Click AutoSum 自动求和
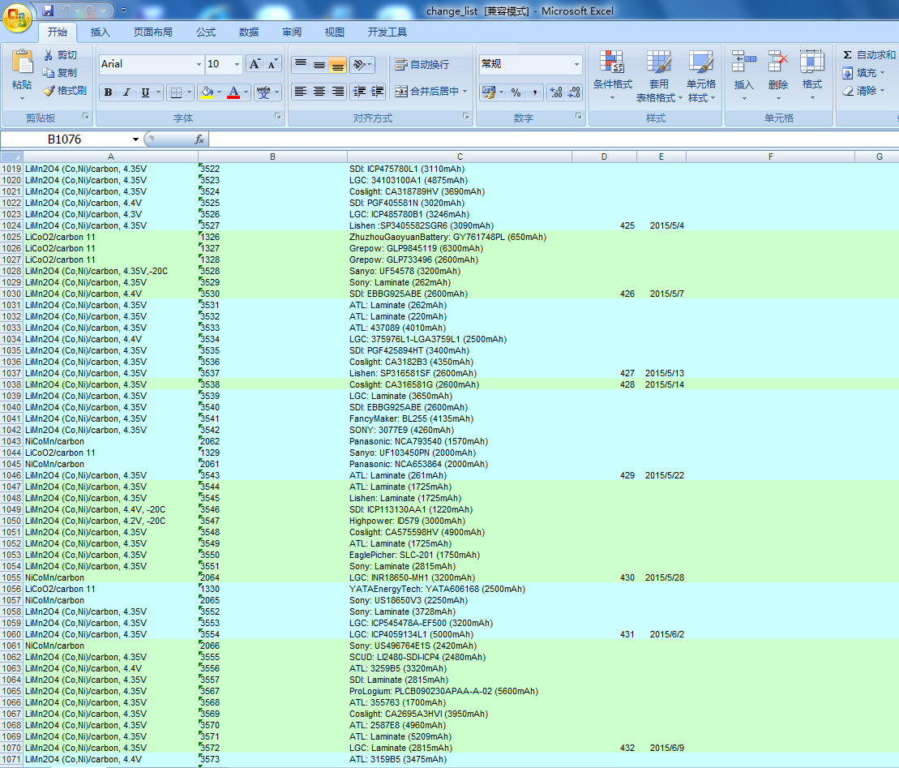 point(869,55)
